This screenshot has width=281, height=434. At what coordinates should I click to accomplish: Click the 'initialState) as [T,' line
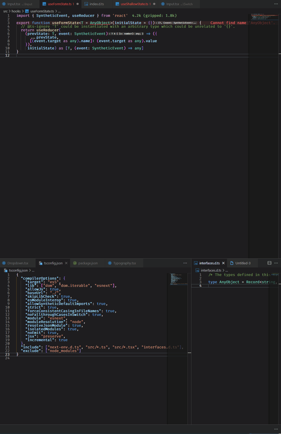(85, 48)
